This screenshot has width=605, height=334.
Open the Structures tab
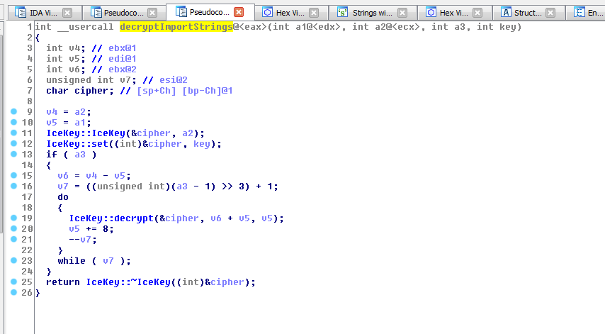tap(527, 13)
